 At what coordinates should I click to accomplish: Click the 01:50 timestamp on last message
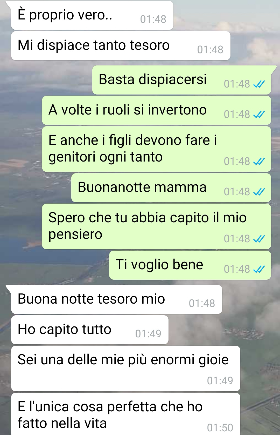point(220,428)
